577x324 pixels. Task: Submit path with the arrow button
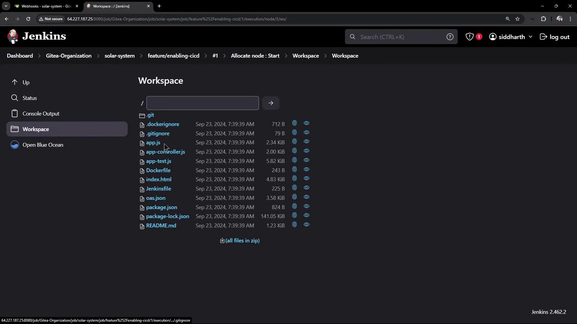pos(271,103)
